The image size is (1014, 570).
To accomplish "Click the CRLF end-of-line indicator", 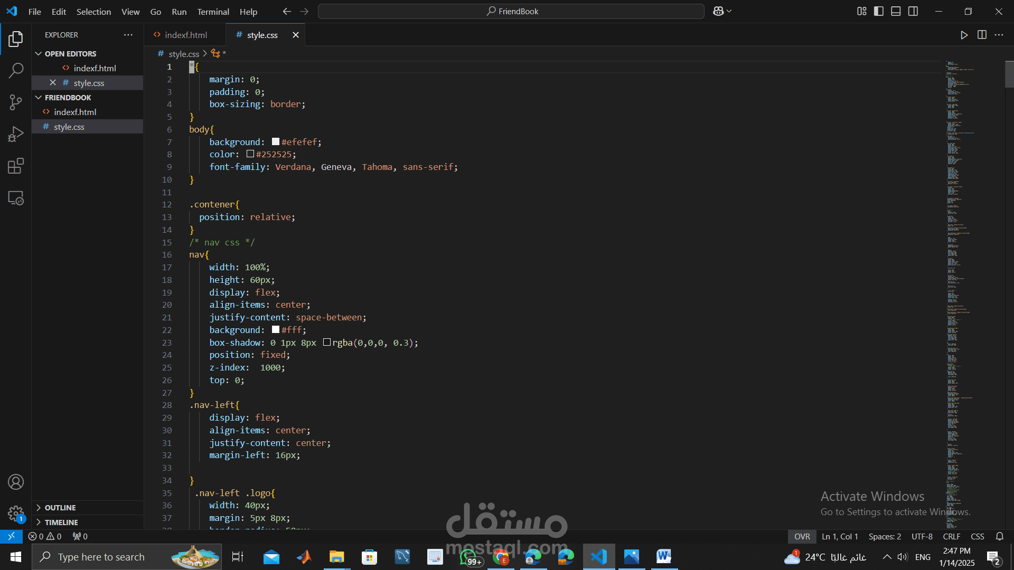I will (951, 536).
